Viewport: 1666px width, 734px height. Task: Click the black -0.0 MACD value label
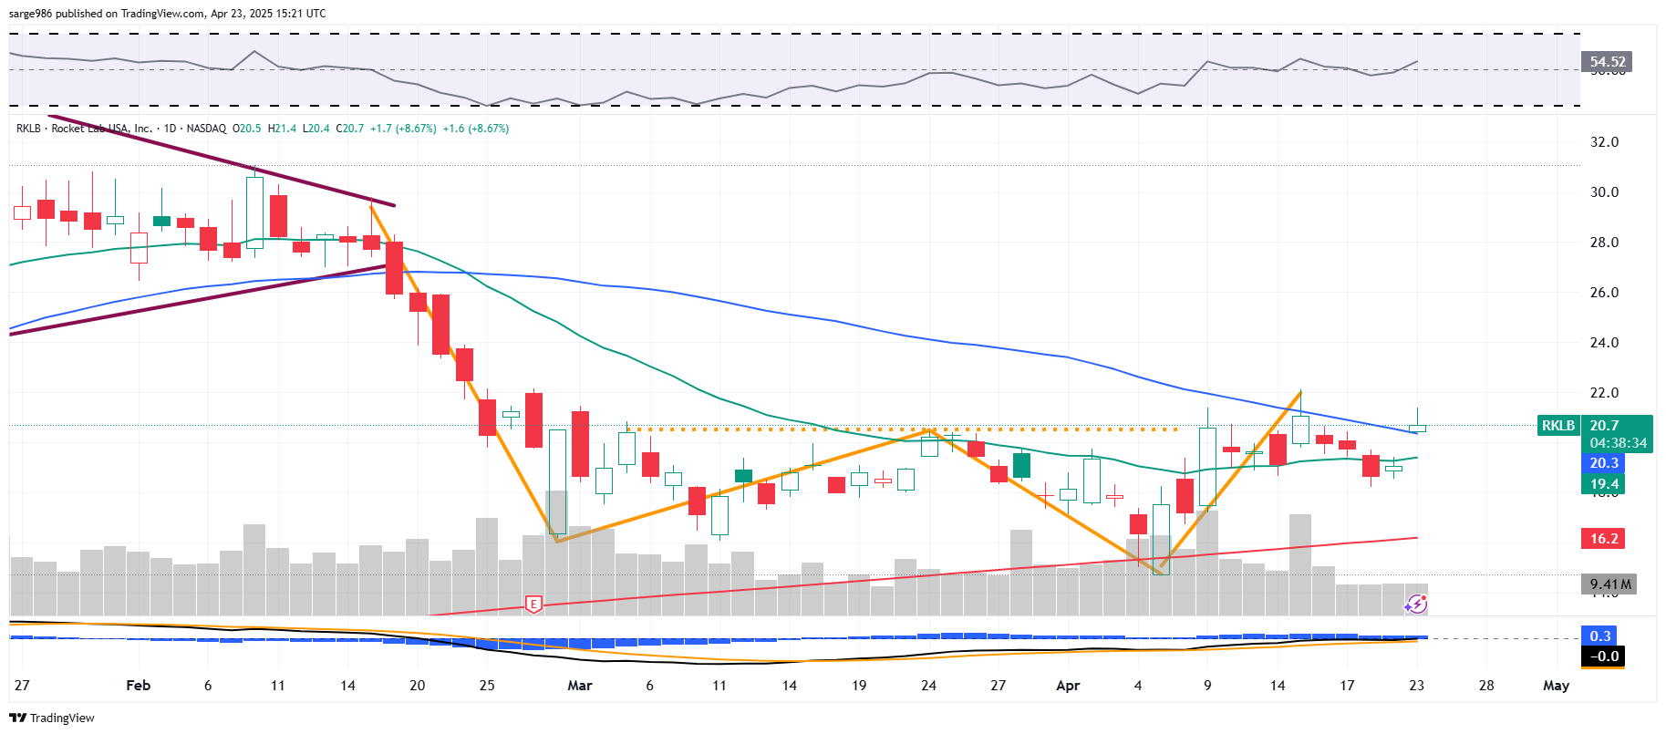pos(1603,656)
